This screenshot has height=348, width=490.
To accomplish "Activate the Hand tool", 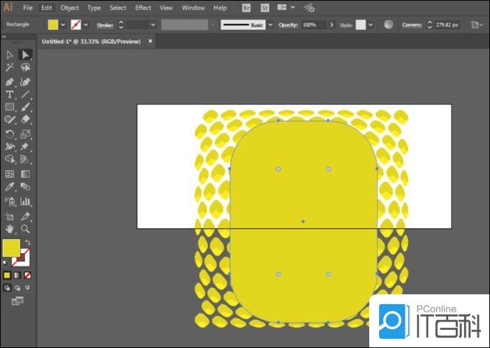I will [x=10, y=228].
